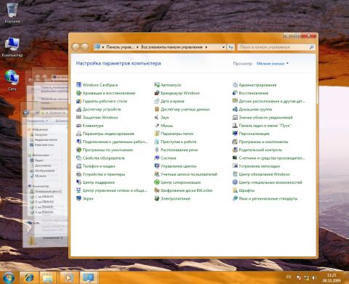Image resolution: width=349 pixels, height=284 pixels.
Task: Select the Панель управ... breadcrumb
Action: pyautogui.click(x=120, y=47)
